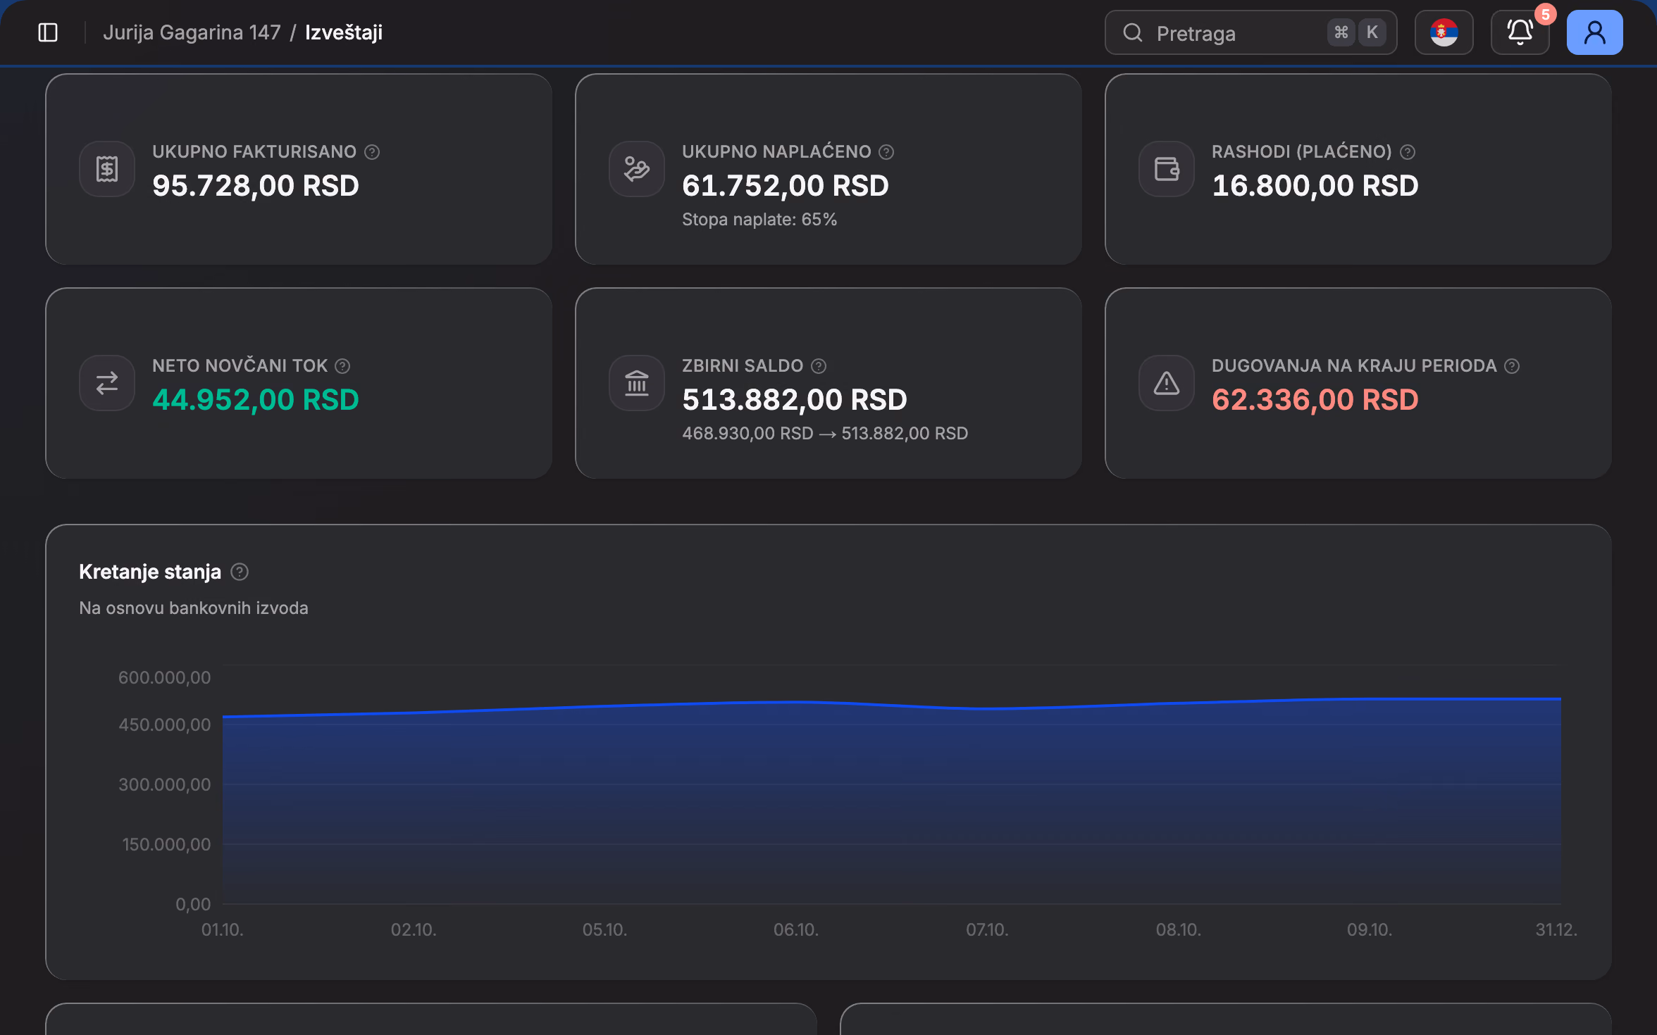The image size is (1657, 1035).
Task: Click the red 62.336,00 RSD value
Action: (x=1315, y=400)
